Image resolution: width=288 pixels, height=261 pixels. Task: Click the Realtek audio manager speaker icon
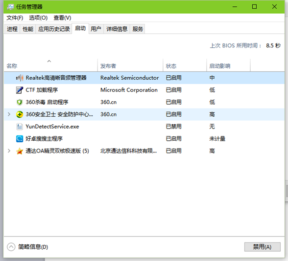coord(20,78)
